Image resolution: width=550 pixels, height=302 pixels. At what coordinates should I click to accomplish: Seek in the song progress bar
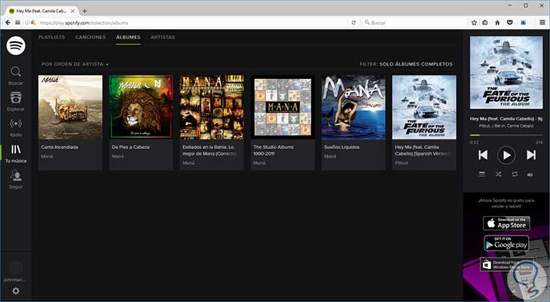(x=506, y=135)
